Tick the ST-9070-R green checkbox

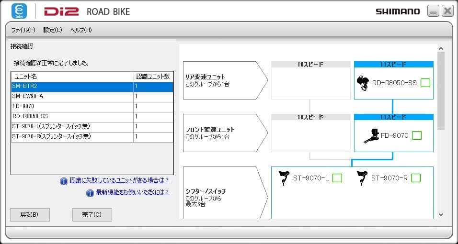pyautogui.click(x=416, y=178)
